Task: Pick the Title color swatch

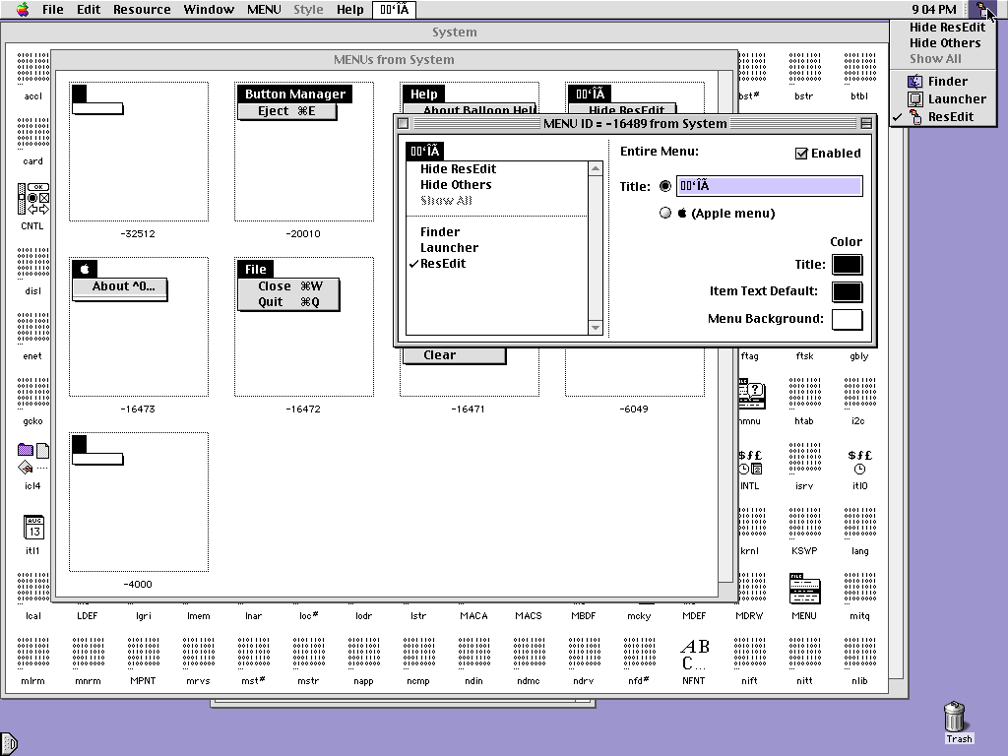Action: (847, 265)
